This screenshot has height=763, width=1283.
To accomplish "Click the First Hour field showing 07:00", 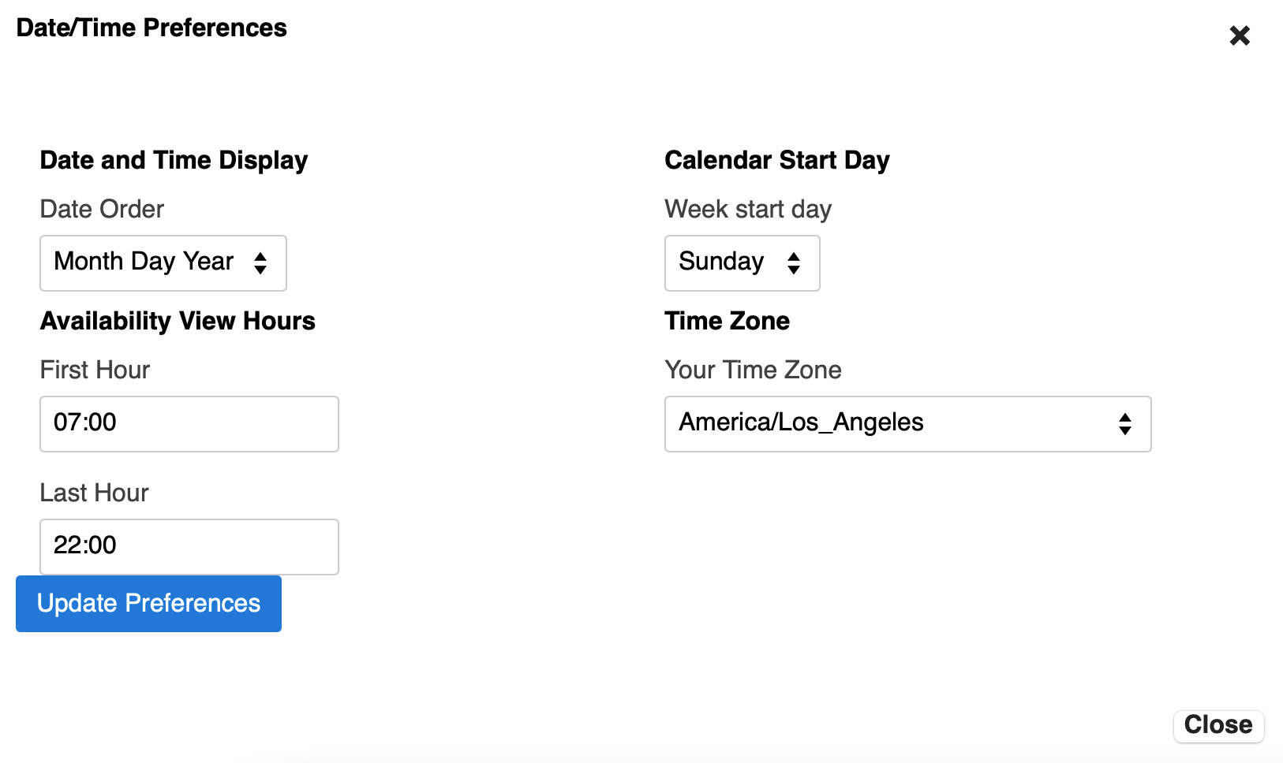I will coord(189,423).
